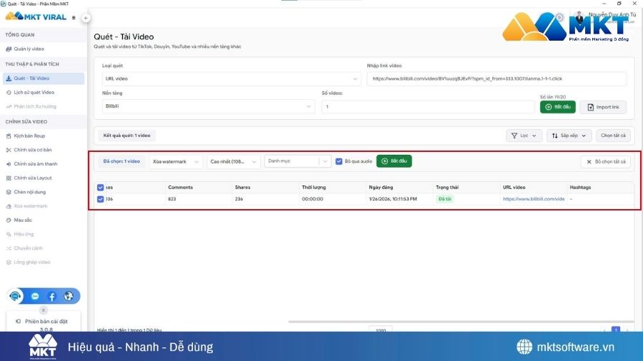Toggle the header select-all checkbox
The image size is (643, 361).
[101, 188]
